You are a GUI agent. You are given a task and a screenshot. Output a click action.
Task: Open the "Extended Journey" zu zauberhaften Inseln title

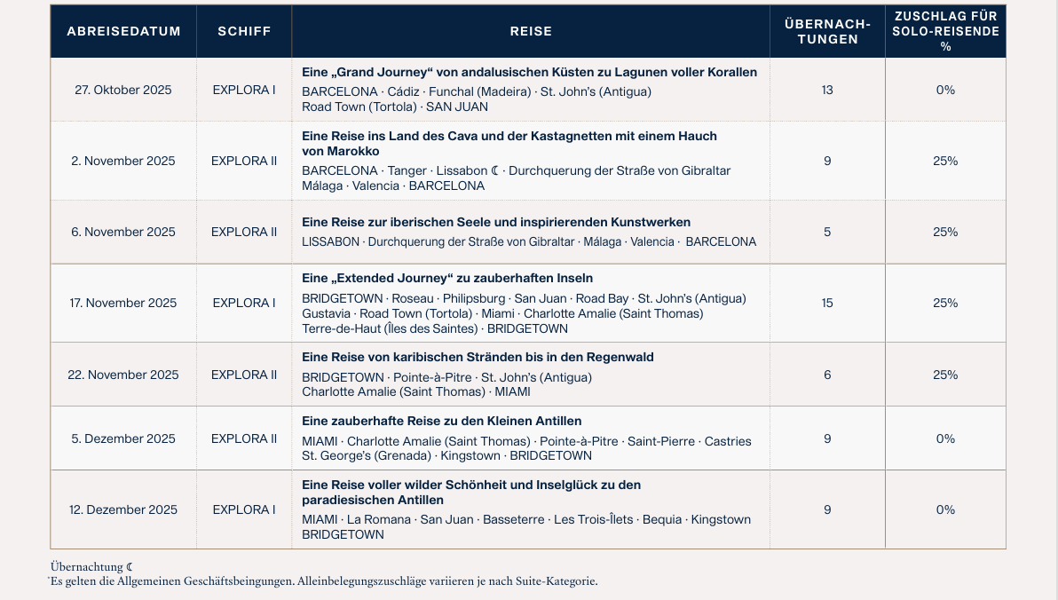coord(447,278)
